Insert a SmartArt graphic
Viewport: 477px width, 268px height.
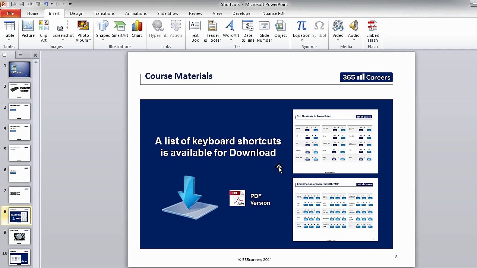click(120, 30)
